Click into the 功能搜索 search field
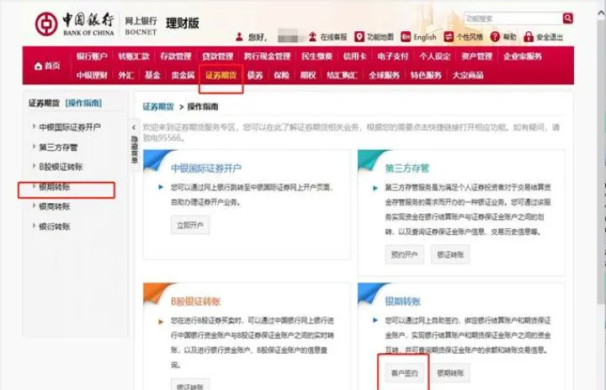Screen dimensions: 606x390 point(513,19)
